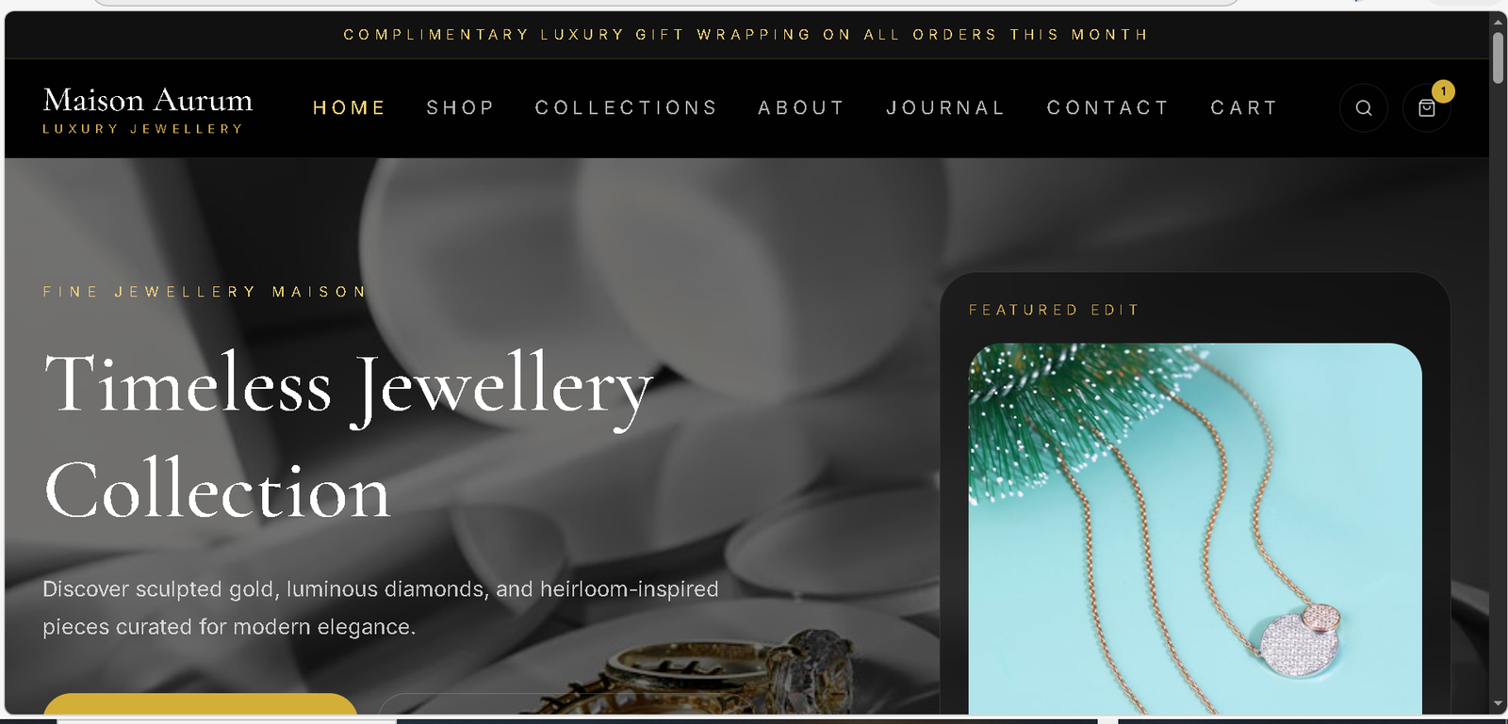This screenshot has height=724, width=1508.
Task: Click the Timeless Jewellery Collection heading
Action: click(349, 437)
